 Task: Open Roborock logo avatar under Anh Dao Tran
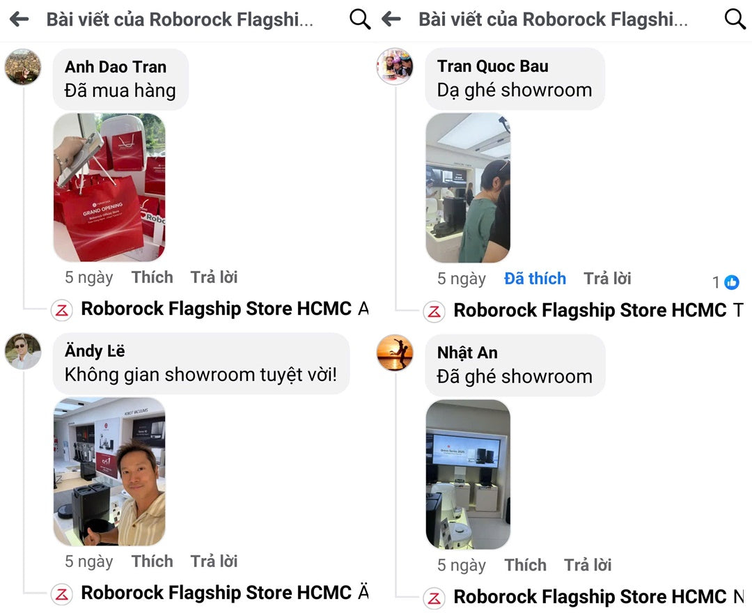[62, 310]
